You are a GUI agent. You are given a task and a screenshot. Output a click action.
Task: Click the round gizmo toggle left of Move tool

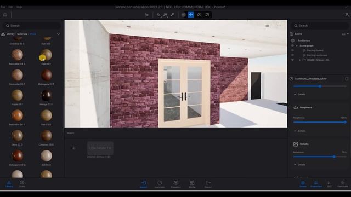tap(184, 15)
